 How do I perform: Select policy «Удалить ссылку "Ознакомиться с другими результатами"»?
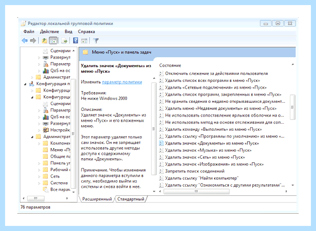[x=225, y=185]
